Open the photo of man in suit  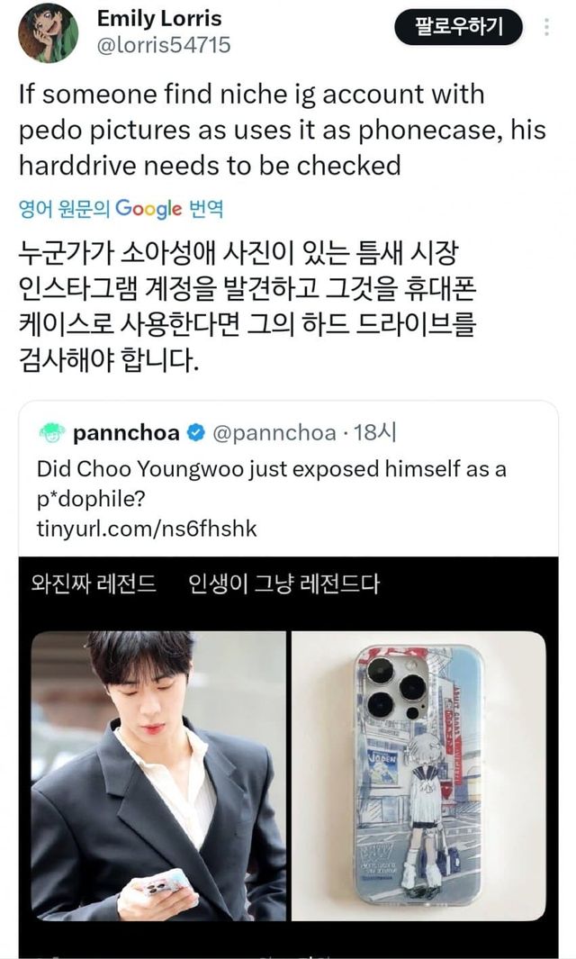pos(158,776)
